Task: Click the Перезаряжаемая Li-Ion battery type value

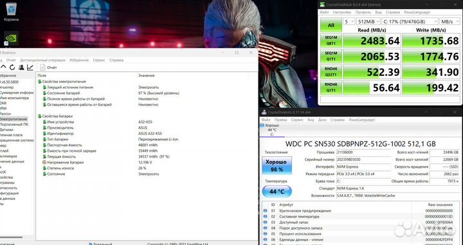Action: (x=158, y=140)
